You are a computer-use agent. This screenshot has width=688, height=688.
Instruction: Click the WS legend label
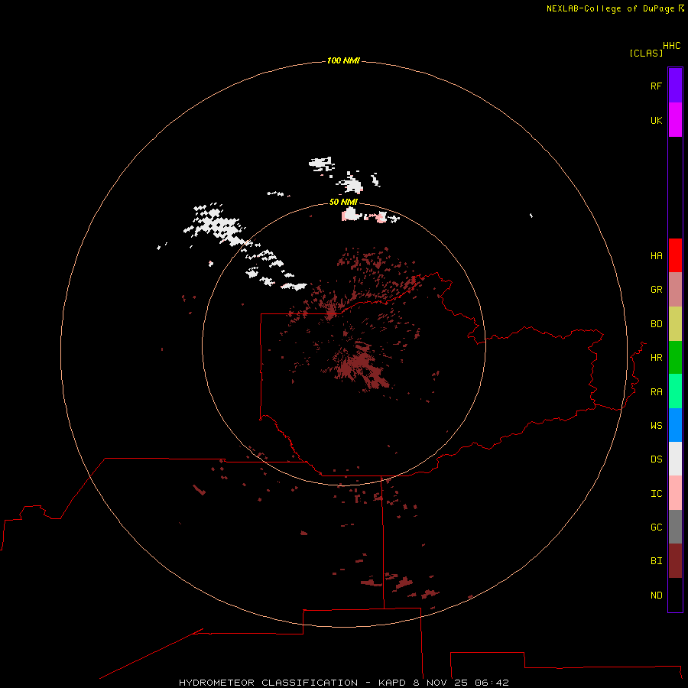point(656,426)
